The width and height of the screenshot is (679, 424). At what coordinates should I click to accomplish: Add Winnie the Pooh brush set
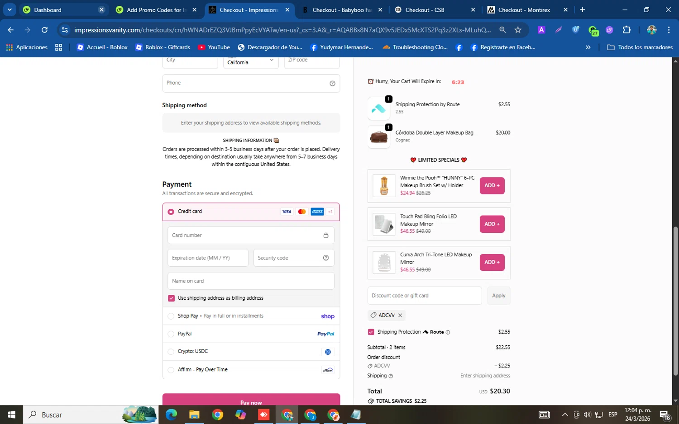pyautogui.click(x=492, y=186)
